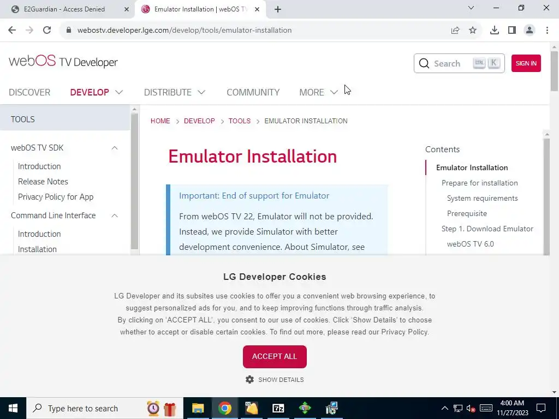Click the taskbar Type here to search box

105,408
